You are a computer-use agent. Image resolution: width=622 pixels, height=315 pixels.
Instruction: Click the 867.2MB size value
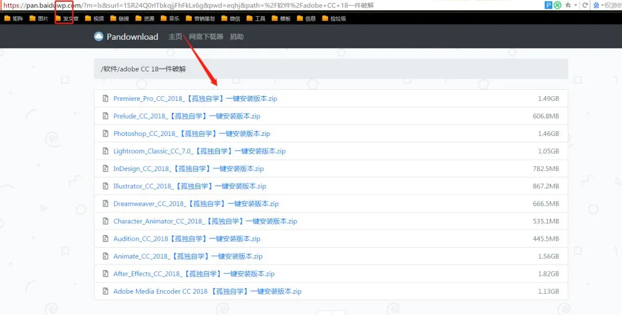(x=546, y=186)
